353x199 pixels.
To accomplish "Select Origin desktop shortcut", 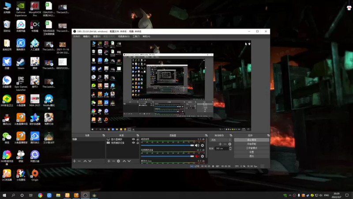I will pyautogui.click(x=35, y=175).
